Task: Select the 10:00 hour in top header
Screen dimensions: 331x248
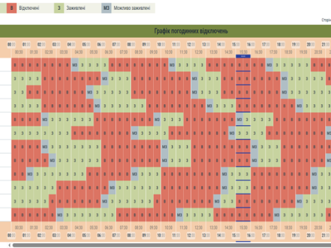Action: point(161,44)
